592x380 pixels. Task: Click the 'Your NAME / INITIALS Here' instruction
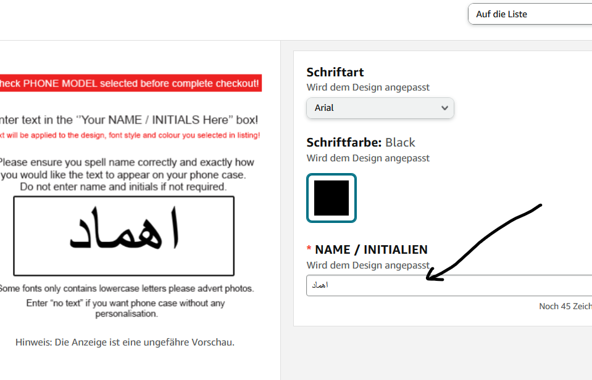(129, 119)
